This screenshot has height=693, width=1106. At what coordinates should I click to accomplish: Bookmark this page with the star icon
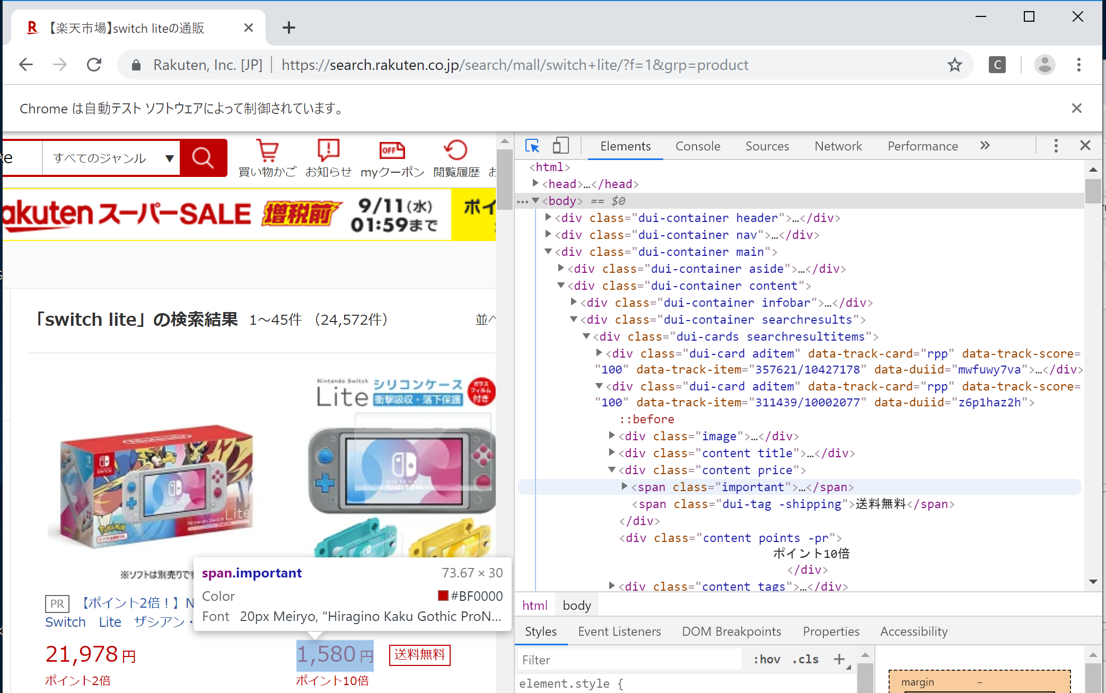click(954, 65)
